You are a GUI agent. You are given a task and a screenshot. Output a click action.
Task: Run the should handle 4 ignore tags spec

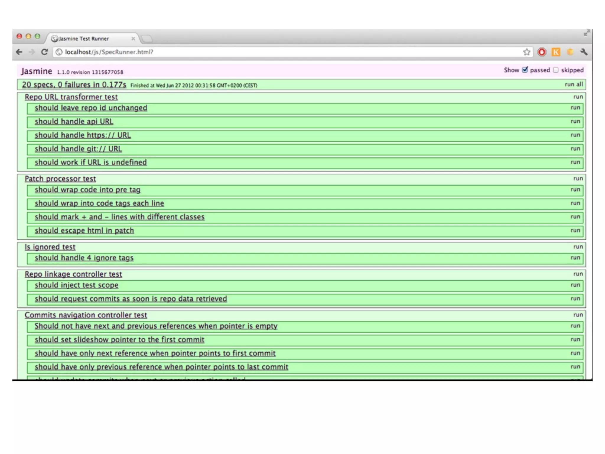click(x=575, y=258)
